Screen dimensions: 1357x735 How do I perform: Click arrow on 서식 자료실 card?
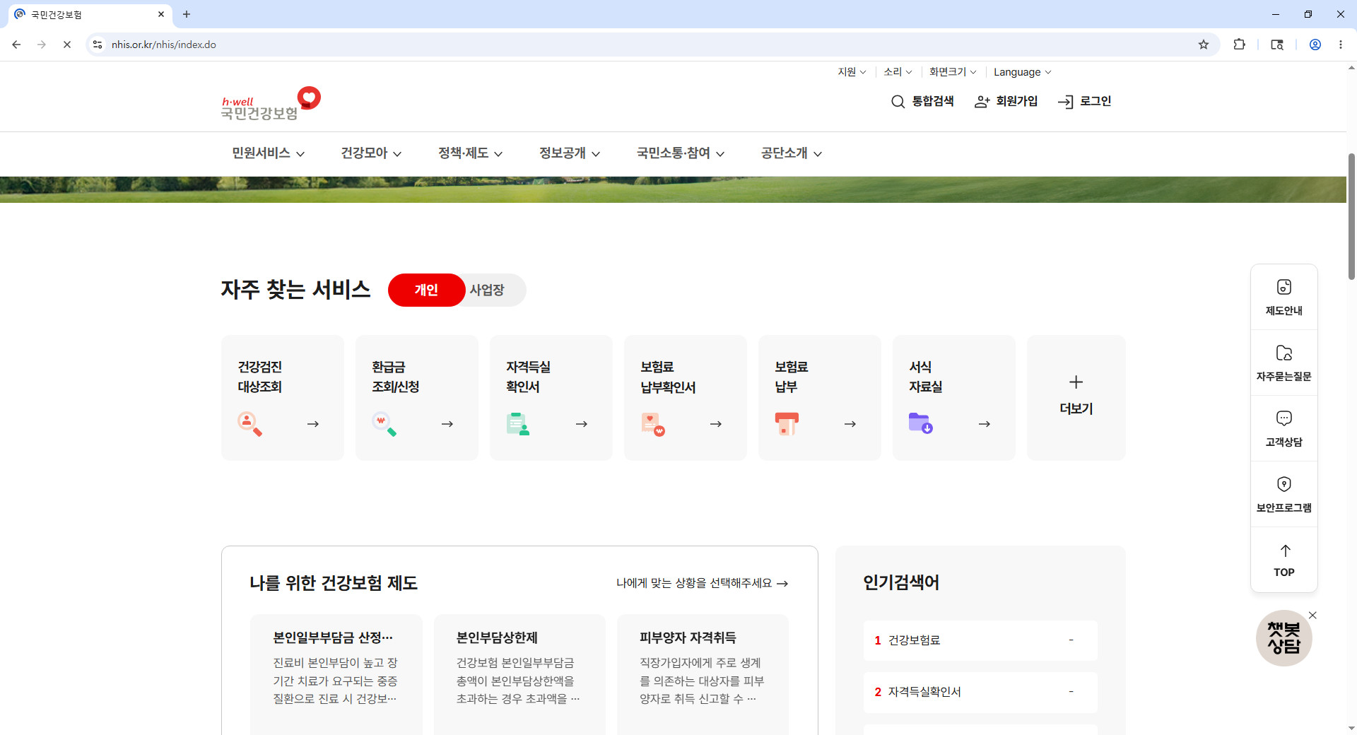point(985,424)
